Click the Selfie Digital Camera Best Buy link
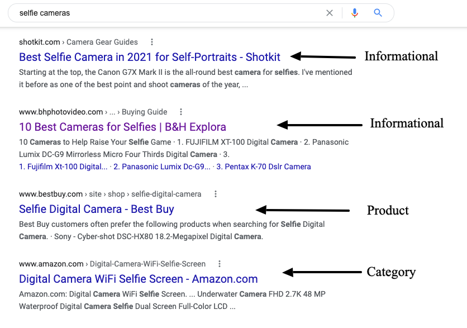 (96, 209)
